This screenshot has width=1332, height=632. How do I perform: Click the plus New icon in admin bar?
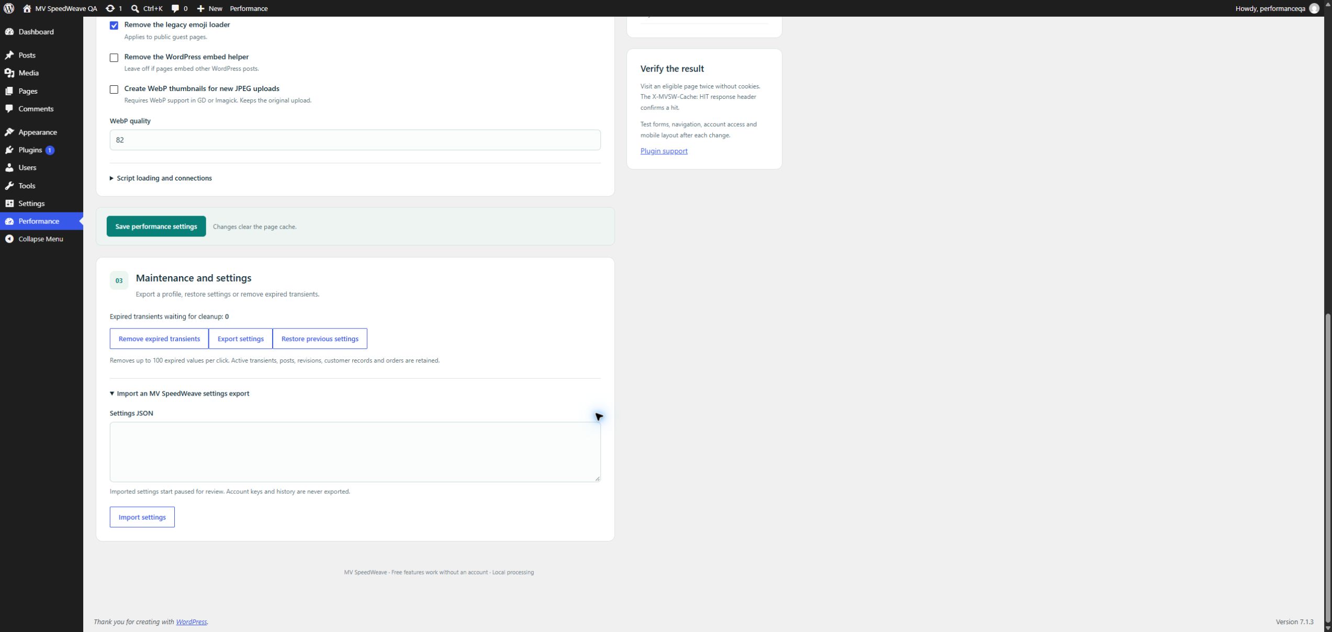200,8
